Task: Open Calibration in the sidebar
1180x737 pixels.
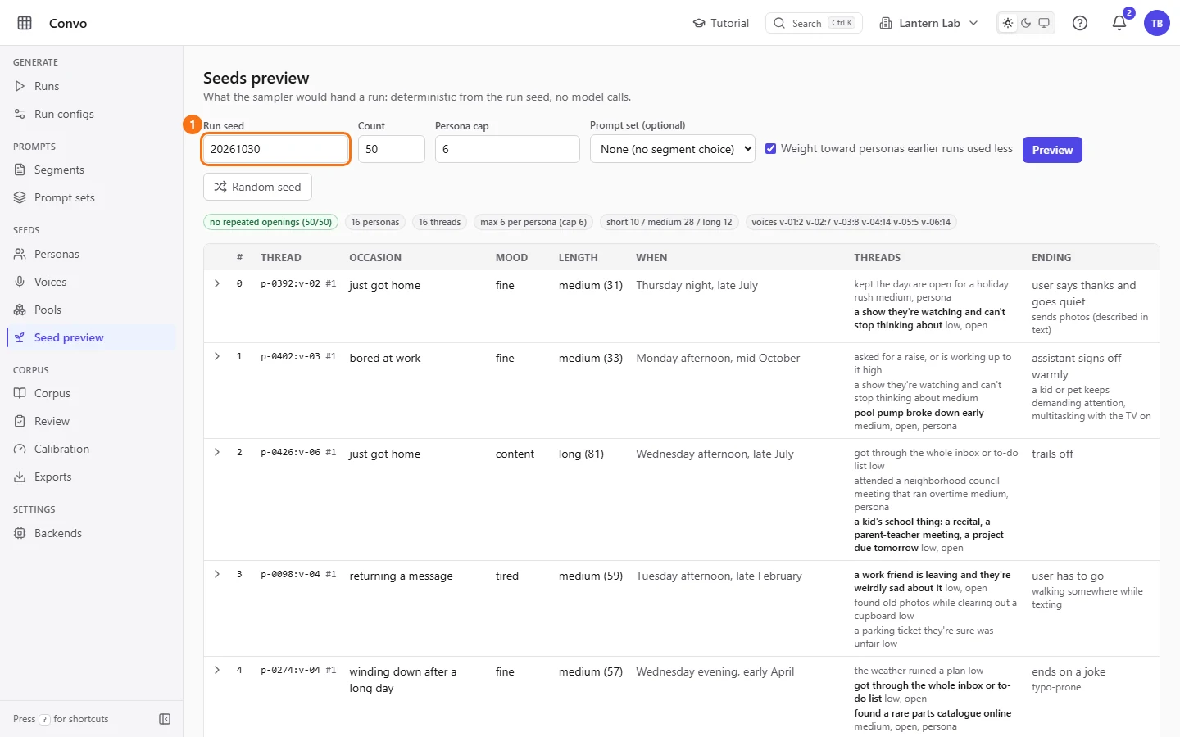Action: [91, 449]
